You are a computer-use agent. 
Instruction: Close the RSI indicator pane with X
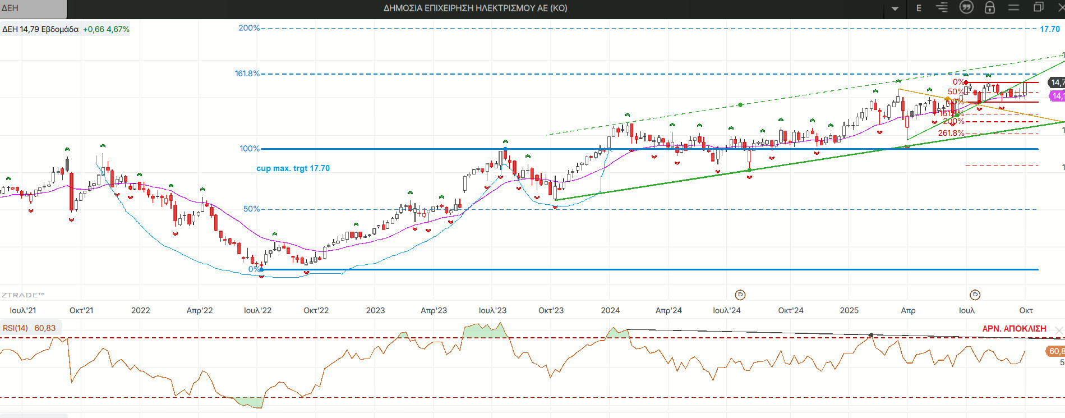pyautogui.click(x=1059, y=330)
